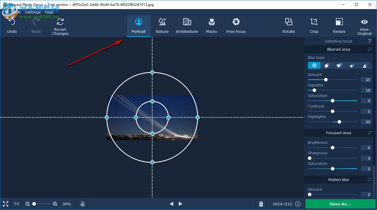Switch to Nature focus mode

[162, 26]
